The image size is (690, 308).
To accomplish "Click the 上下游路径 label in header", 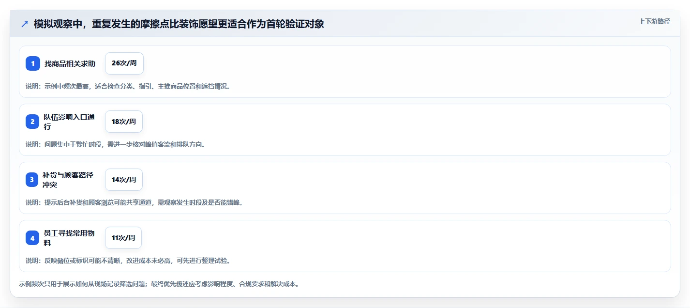I will 654,21.
